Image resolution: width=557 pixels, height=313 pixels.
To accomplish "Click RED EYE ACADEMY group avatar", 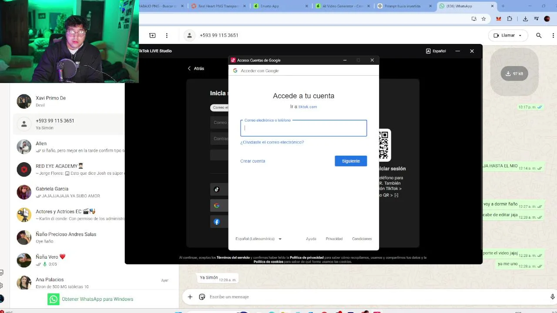I will (24, 170).
